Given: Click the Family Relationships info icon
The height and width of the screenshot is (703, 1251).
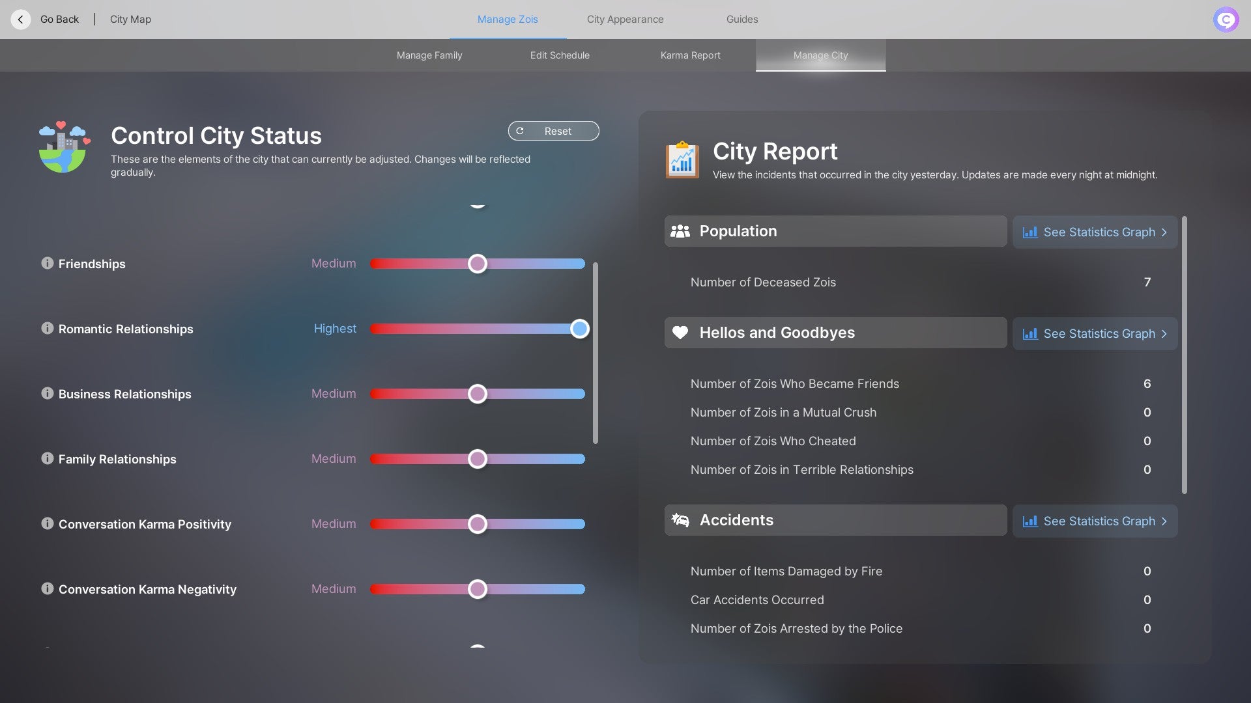Looking at the screenshot, I should click(x=47, y=458).
